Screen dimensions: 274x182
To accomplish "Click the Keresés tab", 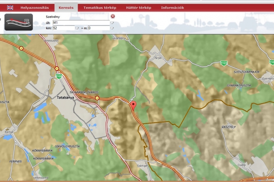I will [x=66, y=8].
